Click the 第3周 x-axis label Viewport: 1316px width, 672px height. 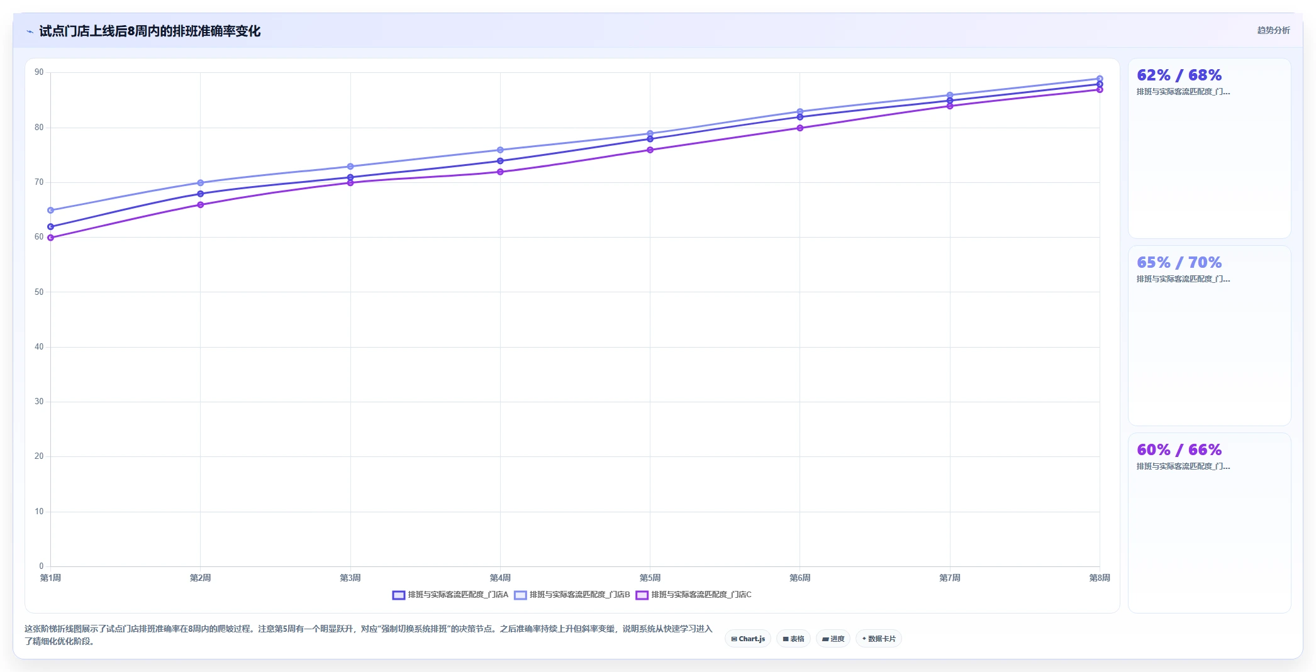tap(350, 578)
